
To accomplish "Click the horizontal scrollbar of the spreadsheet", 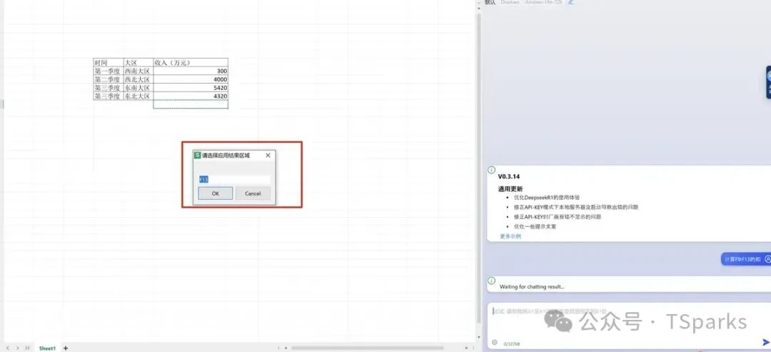I will pyautogui.click(x=368, y=348).
